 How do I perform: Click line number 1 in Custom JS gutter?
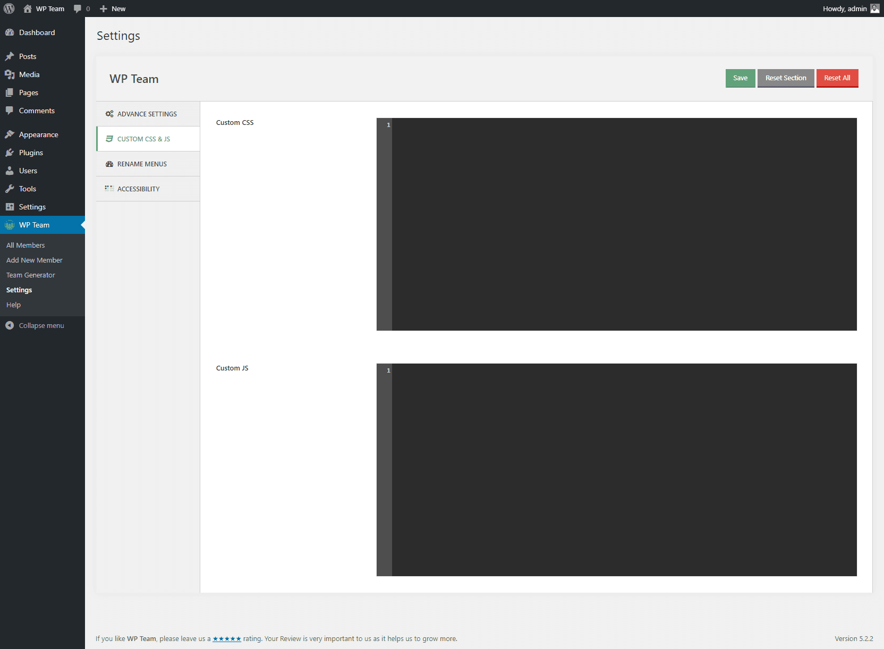coord(388,370)
